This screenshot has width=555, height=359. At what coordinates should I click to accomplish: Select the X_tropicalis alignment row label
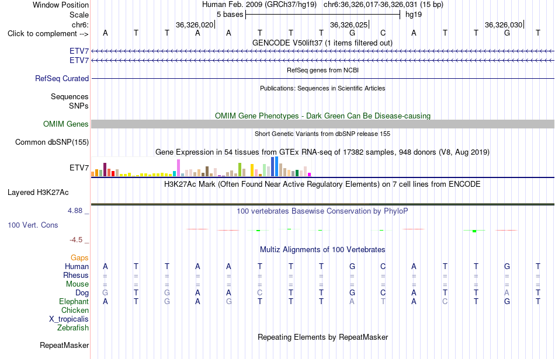tap(69, 319)
